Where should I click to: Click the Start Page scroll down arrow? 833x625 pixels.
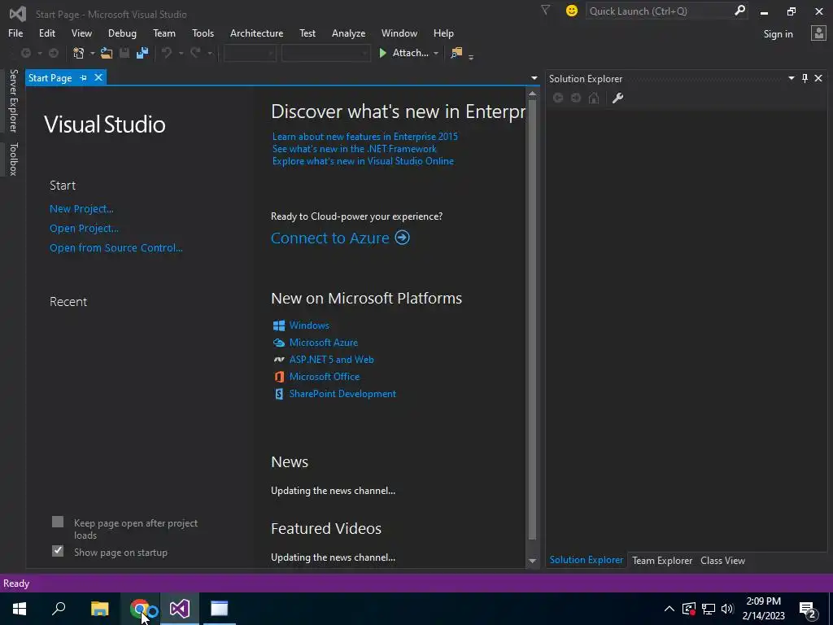click(x=532, y=562)
